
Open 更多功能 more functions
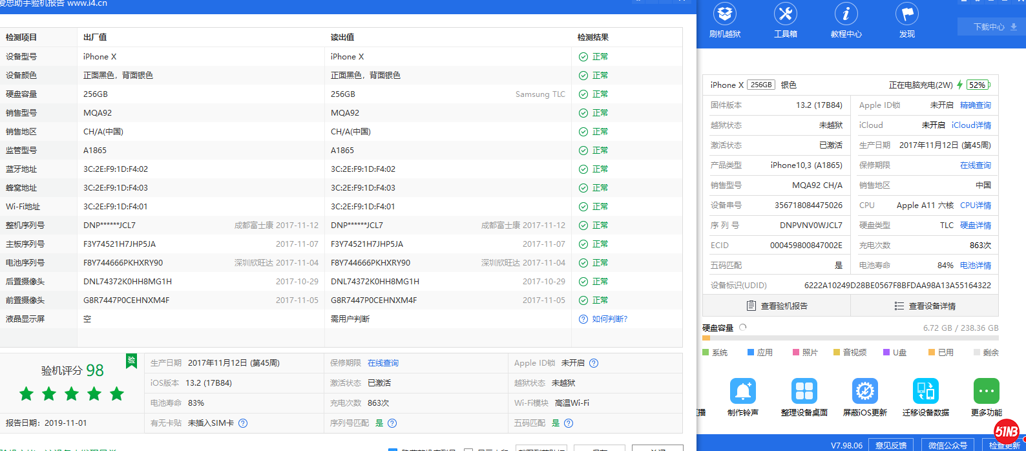point(986,397)
